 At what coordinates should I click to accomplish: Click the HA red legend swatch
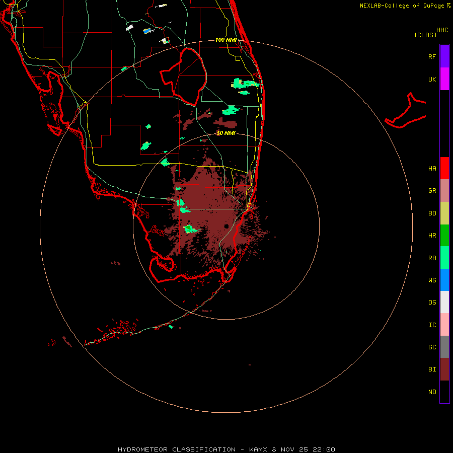[x=444, y=168]
